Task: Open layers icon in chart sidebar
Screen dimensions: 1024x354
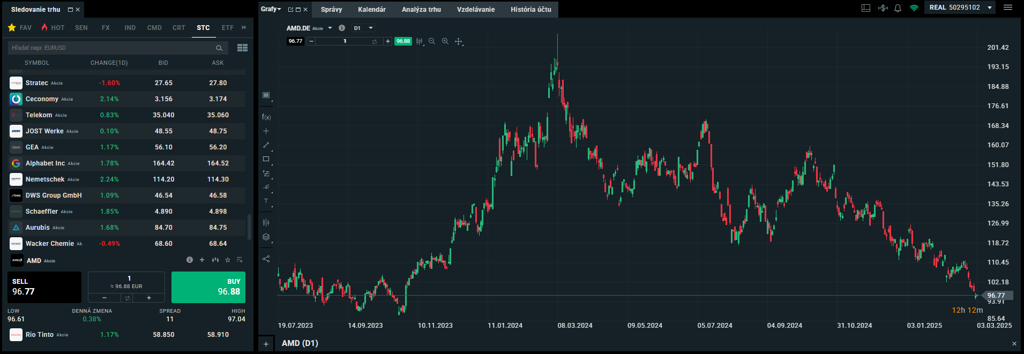Action: (x=266, y=237)
